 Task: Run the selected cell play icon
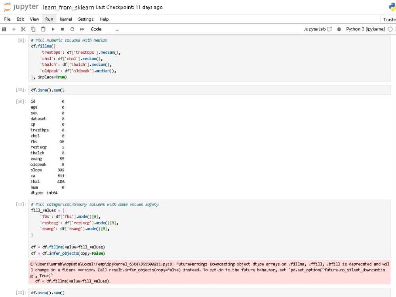point(53,29)
